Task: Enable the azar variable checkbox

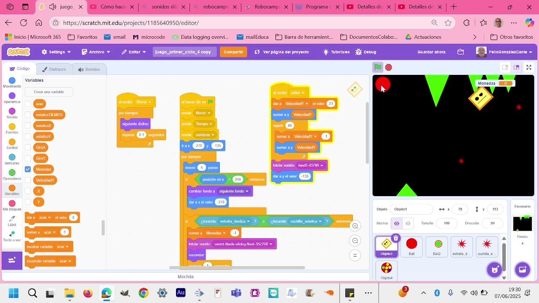Action: 28,104
